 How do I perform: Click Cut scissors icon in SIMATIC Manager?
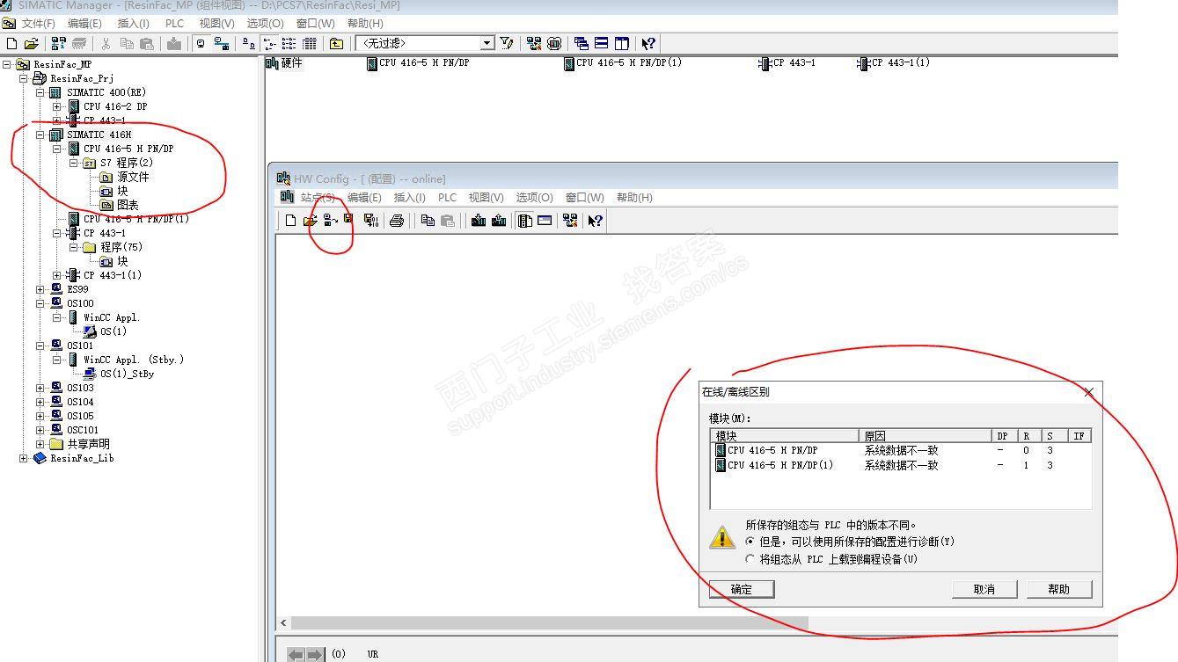point(106,43)
